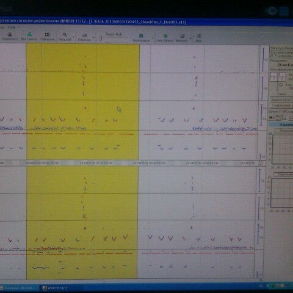This screenshot has width=293, height=293.
Task: Click the top amplitude scale bar labeled 12
Action: (263, 59)
